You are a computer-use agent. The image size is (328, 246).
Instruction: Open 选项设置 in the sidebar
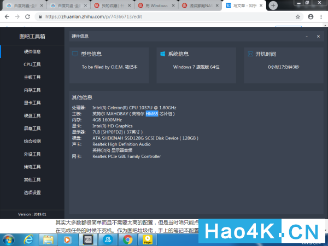[x=32, y=192]
